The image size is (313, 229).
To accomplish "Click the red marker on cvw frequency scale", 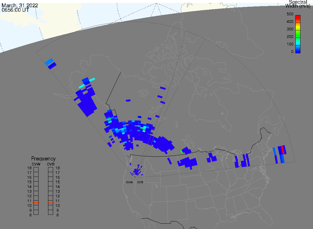I will click(36, 203).
